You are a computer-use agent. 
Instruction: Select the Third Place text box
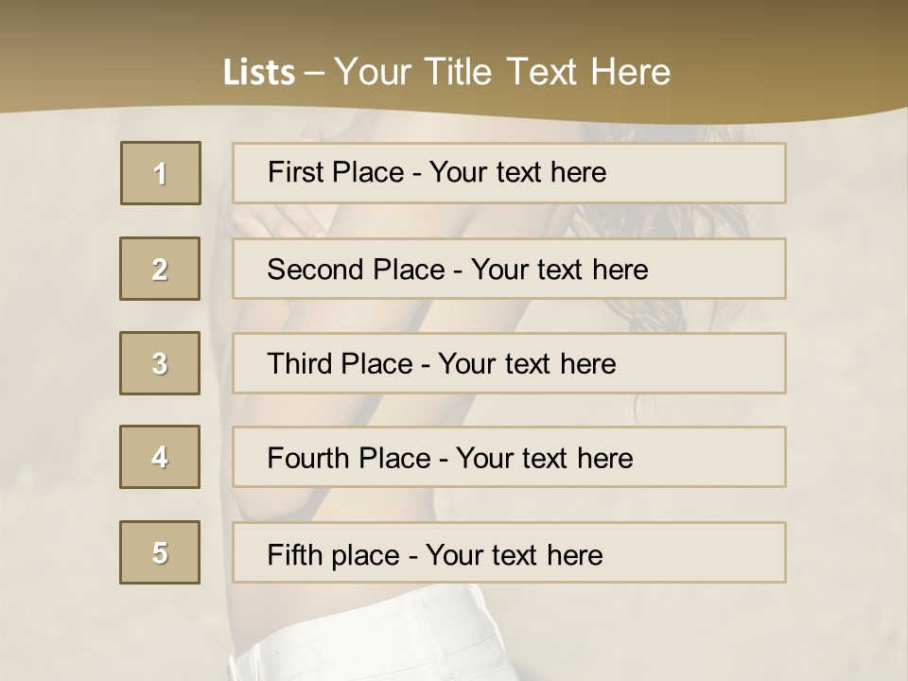tap(509, 363)
